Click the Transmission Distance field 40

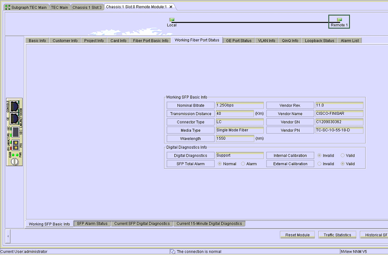coord(235,113)
